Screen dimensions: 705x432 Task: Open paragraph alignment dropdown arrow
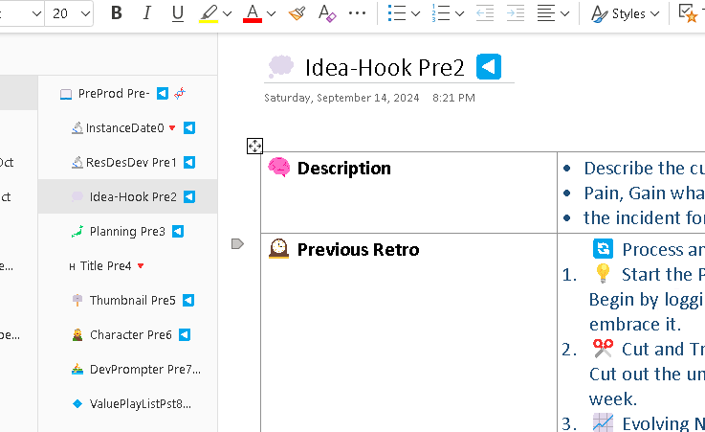click(565, 14)
